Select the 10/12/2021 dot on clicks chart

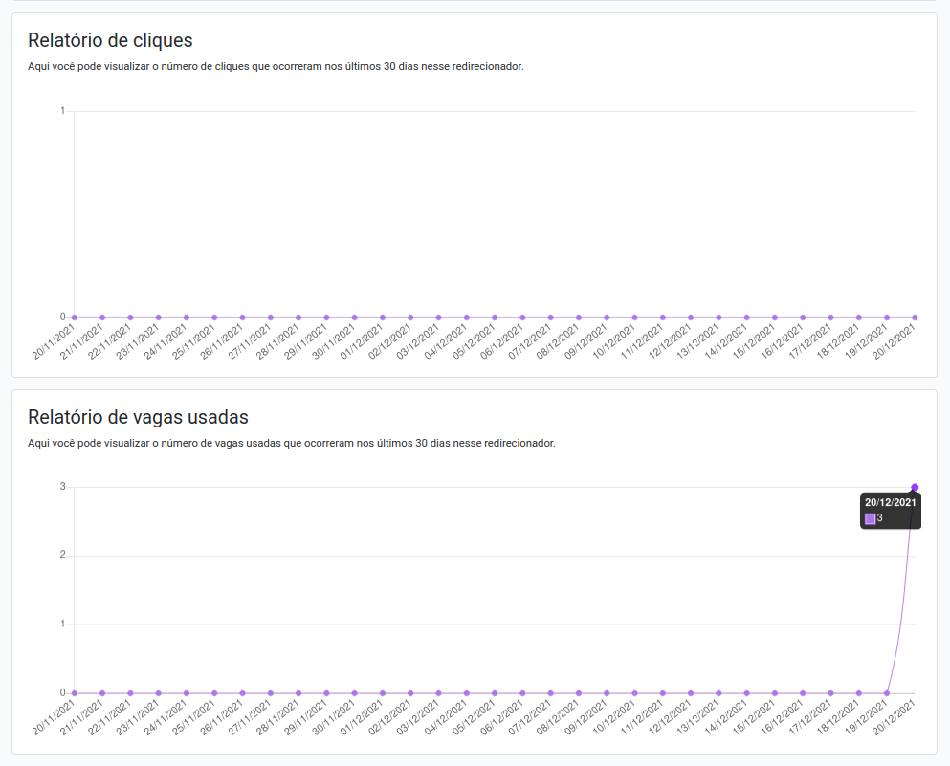(x=633, y=316)
